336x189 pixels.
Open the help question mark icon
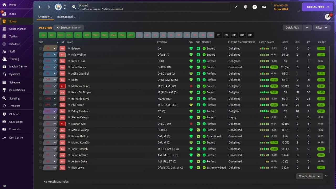(x=255, y=7)
